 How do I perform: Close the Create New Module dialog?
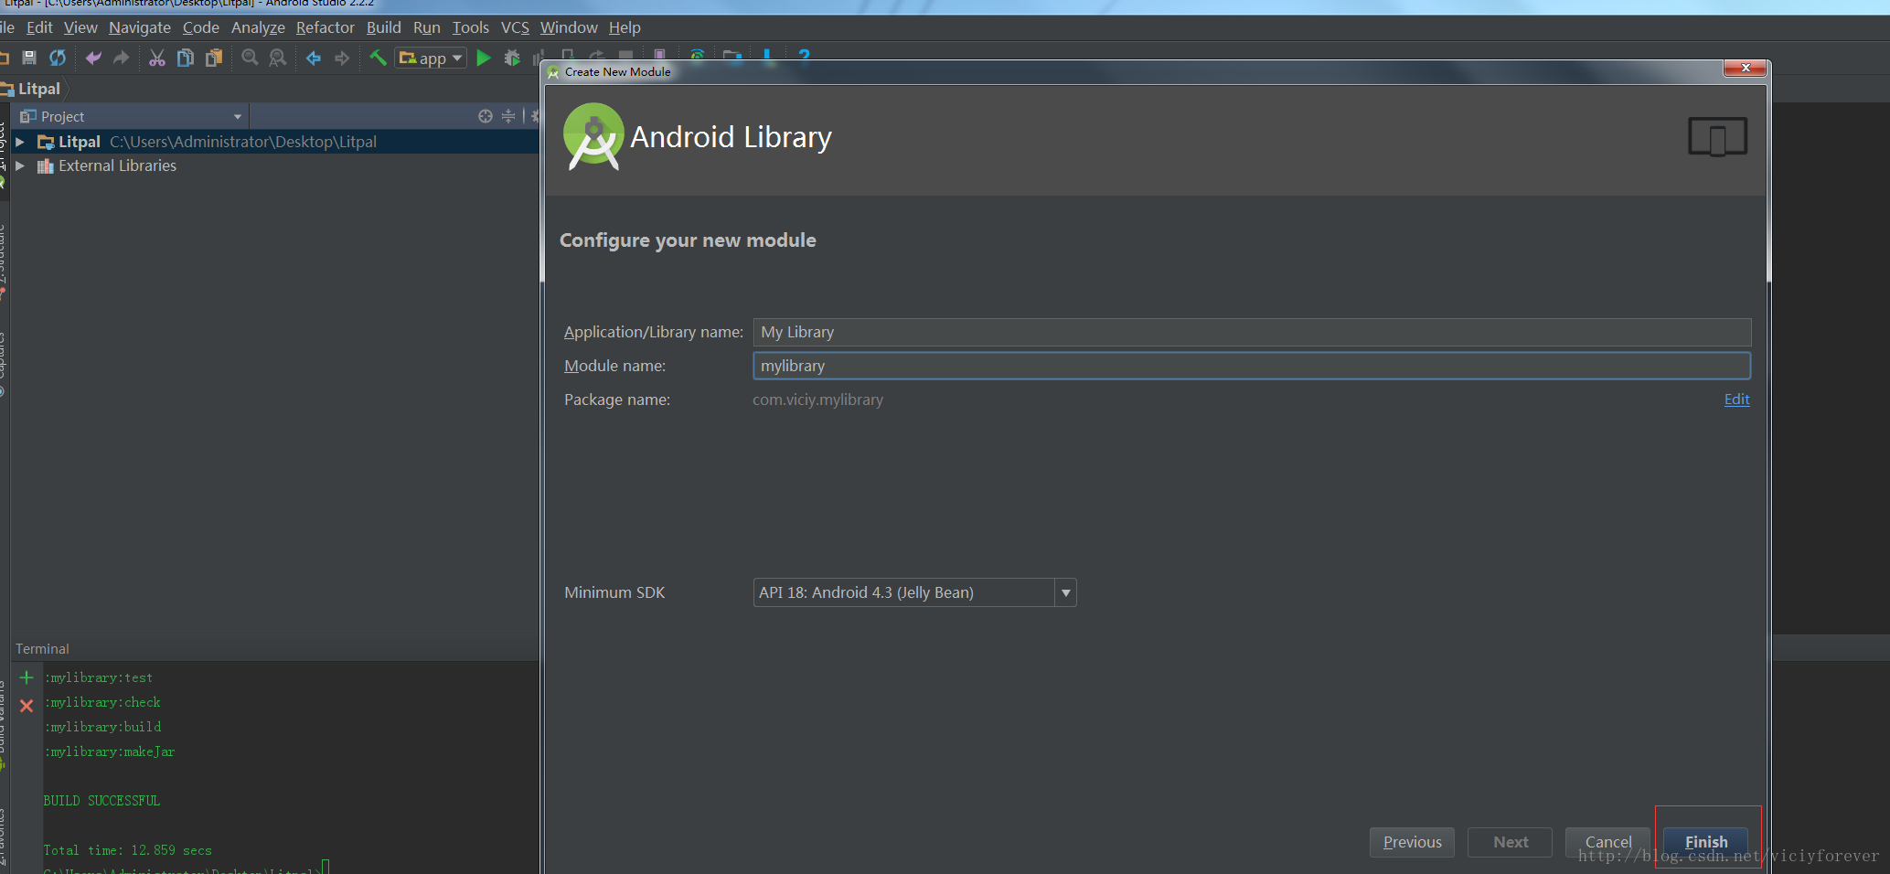click(x=1746, y=69)
